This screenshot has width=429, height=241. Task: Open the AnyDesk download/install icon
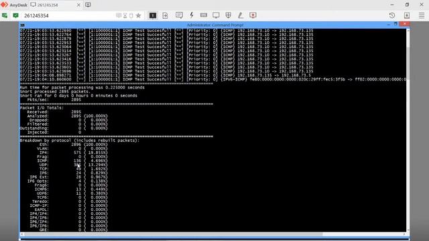(x=407, y=15)
